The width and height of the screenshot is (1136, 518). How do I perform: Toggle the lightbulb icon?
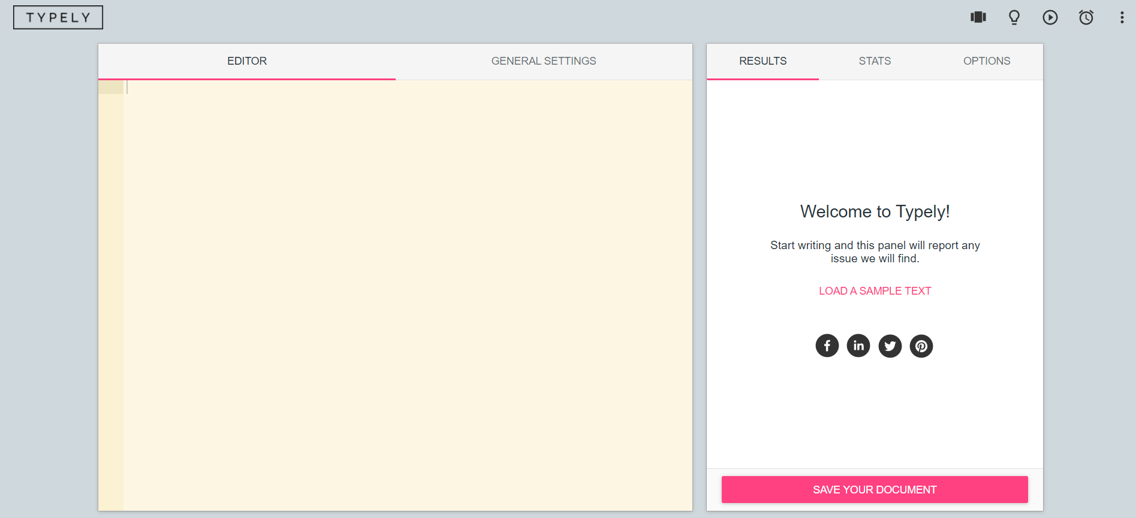1014,17
